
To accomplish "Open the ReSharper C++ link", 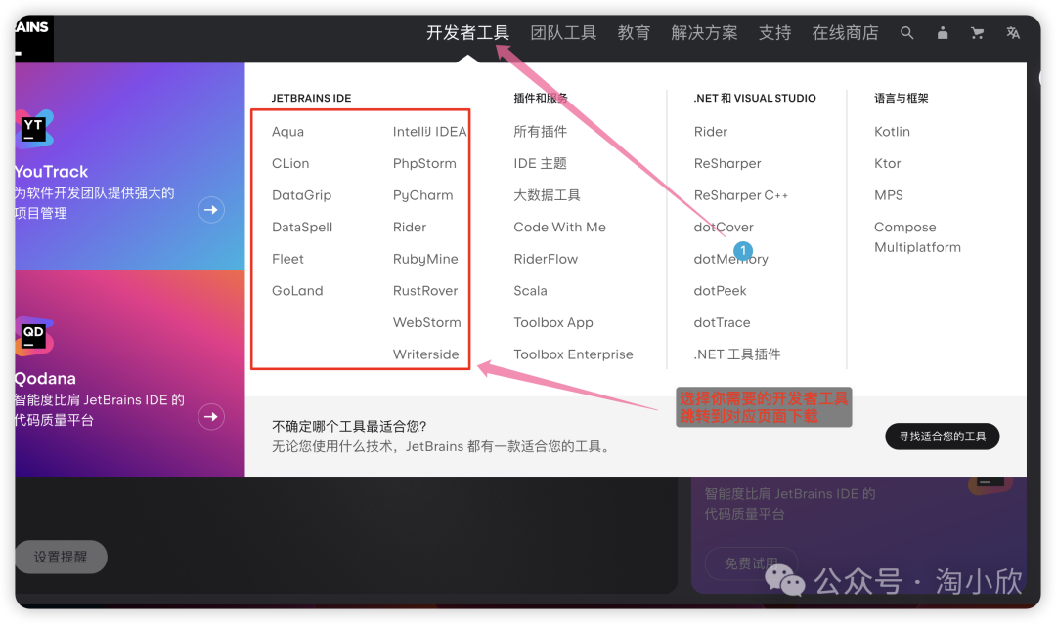I will [741, 195].
